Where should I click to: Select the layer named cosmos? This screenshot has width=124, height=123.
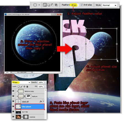pos(32,117)
